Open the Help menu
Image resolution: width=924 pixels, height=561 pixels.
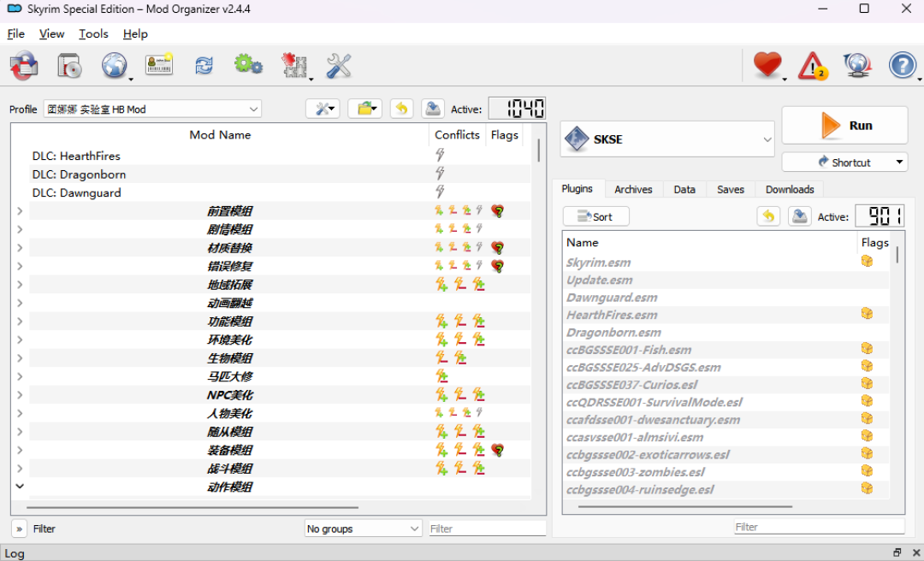click(x=135, y=34)
